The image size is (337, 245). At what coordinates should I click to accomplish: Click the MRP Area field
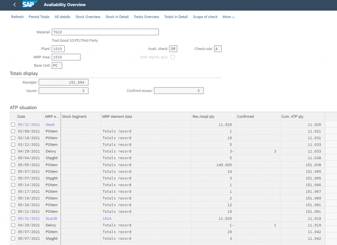pyautogui.click(x=66, y=57)
